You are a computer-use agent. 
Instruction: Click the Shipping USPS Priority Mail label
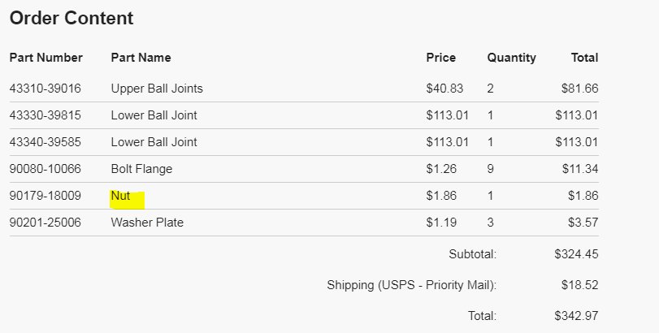point(412,285)
